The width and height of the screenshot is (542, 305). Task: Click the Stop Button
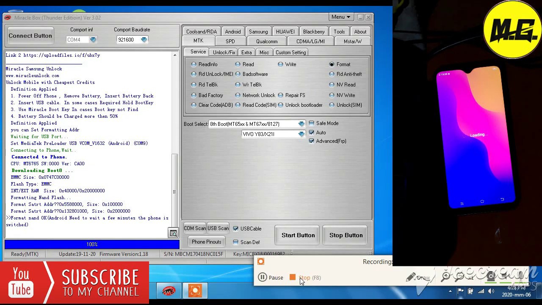point(346,235)
